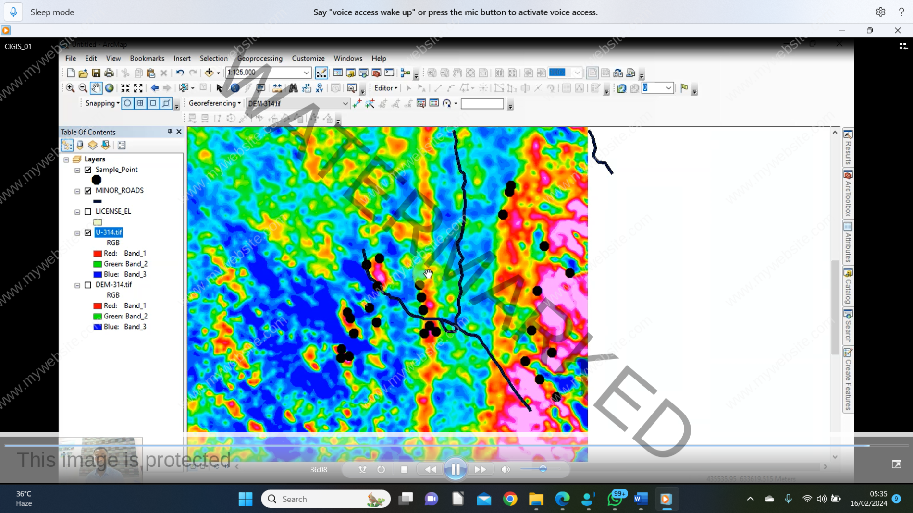
Task: Stop the video playback
Action: 404,470
